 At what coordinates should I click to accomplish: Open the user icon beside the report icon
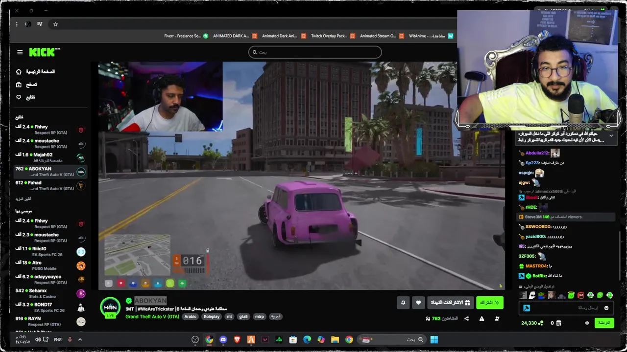497,319
